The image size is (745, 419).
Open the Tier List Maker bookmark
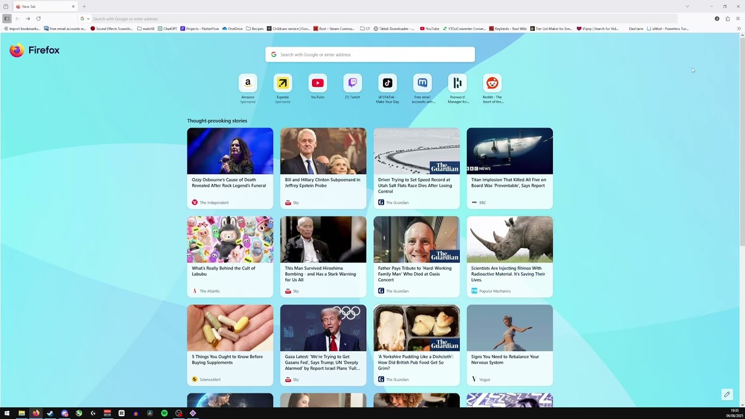click(x=551, y=29)
